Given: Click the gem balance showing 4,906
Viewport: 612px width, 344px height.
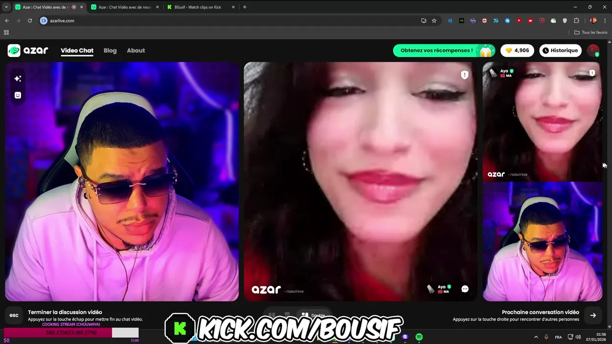Looking at the screenshot, I should [517, 50].
